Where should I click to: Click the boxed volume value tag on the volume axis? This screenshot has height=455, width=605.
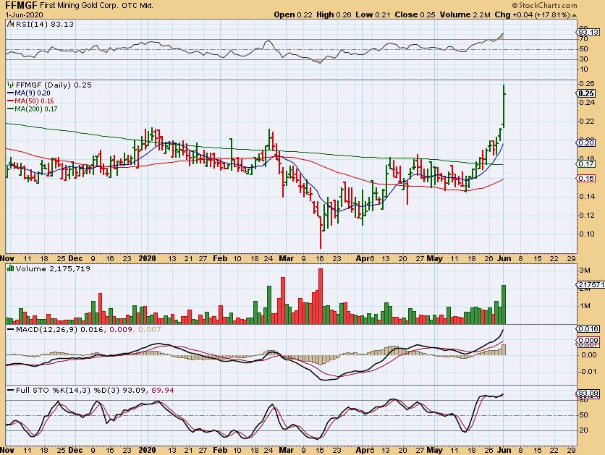click(x=591, y=284)
